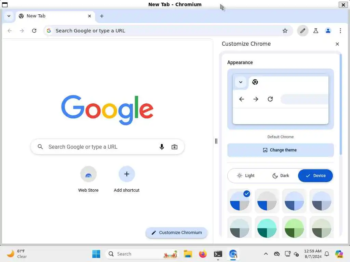Image resolution: width=350 pixels, height=262 pixels.
Task: Open the notifications bell
Action: [326, 254]
